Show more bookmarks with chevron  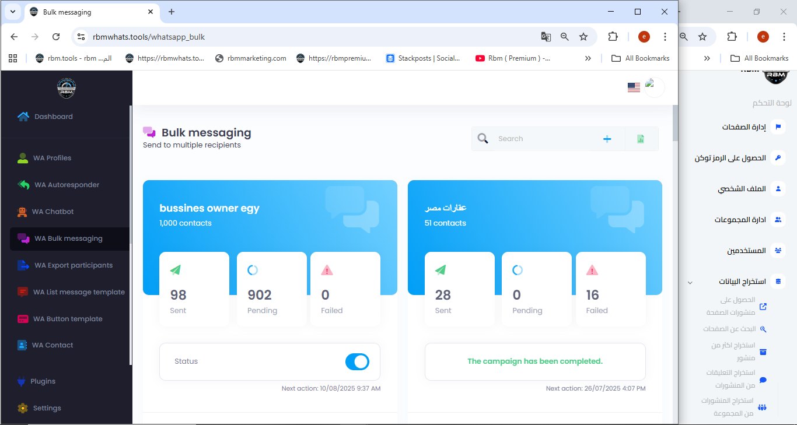click(x=588, y=58)
